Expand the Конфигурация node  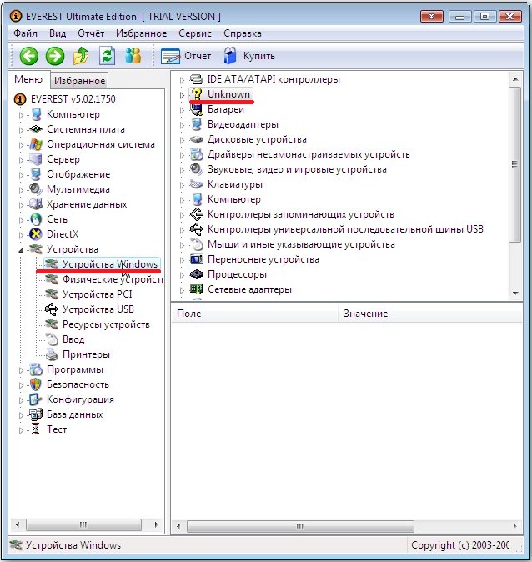click(x=21, y=400)
